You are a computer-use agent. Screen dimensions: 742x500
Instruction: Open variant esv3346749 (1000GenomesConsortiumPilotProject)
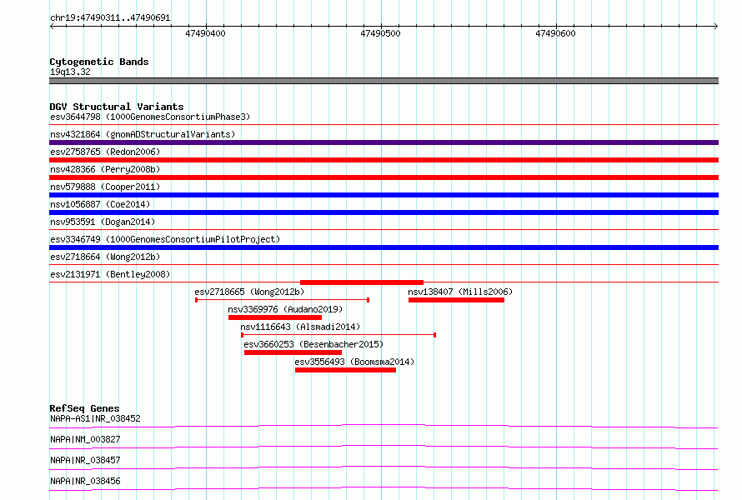[165, 239]
